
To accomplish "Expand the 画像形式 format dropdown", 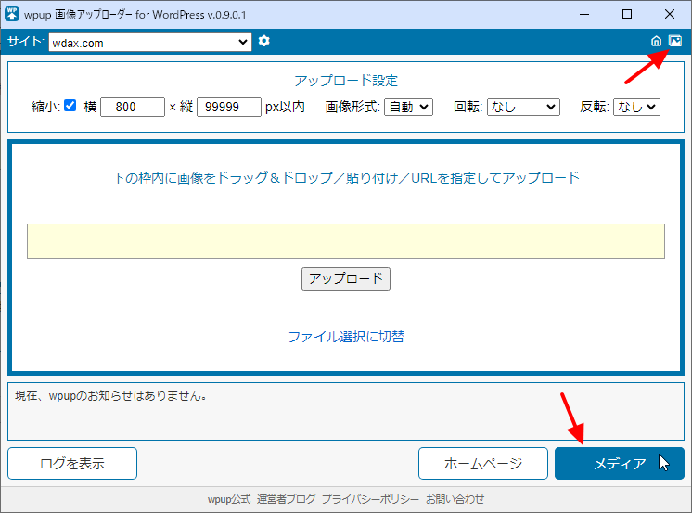I will tap(408, 107).
